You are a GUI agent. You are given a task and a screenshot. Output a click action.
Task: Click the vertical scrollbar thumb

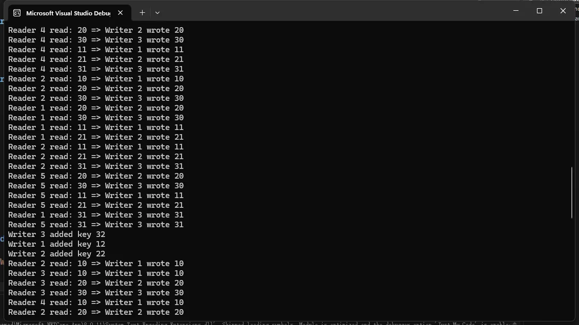(572, 192)
